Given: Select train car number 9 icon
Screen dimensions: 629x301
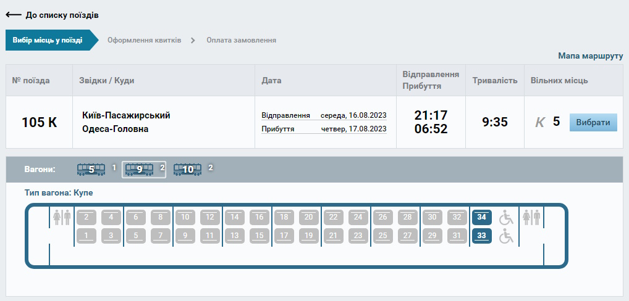Looking at the screenshot, I should point(139,169).
